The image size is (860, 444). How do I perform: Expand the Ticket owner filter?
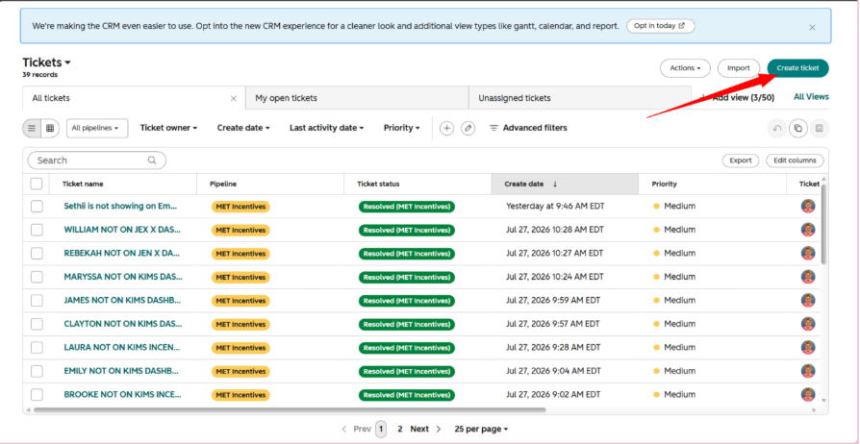(168, 128)
